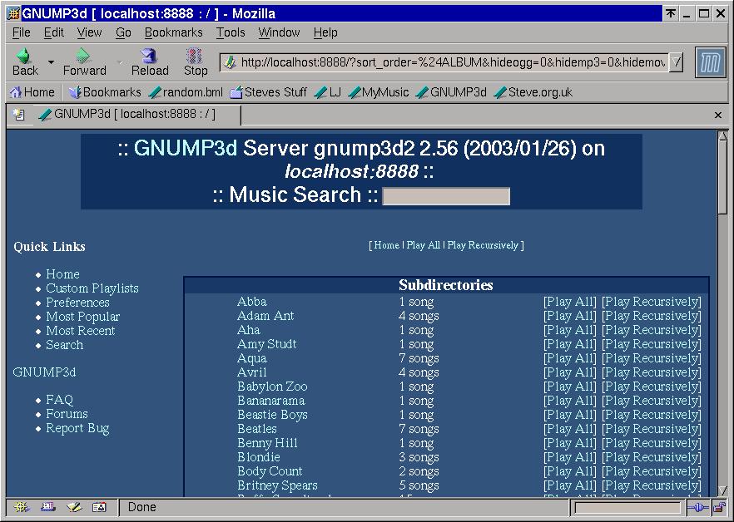Open the Tools menu

[231, 32]
